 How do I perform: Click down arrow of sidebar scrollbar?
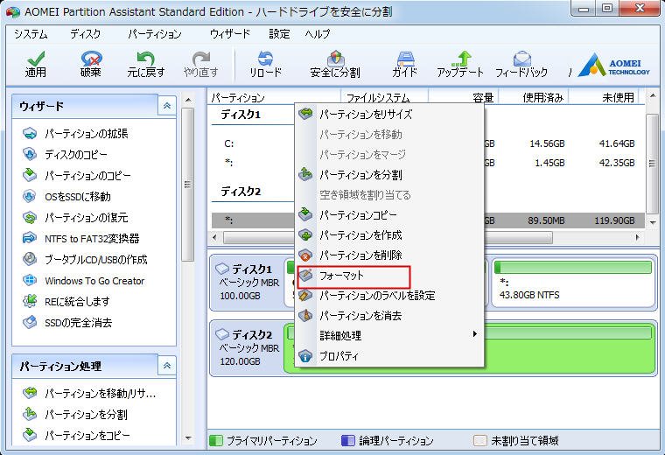point(188,438)
